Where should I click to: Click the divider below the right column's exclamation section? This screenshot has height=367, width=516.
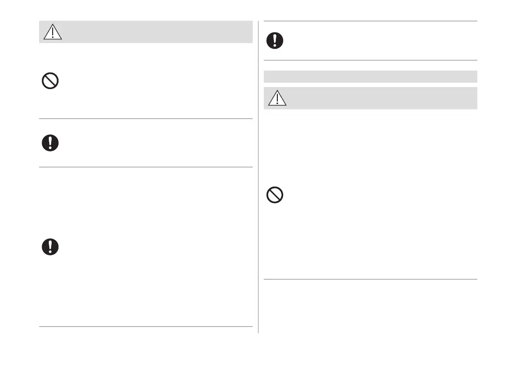[x=370, y=60]
